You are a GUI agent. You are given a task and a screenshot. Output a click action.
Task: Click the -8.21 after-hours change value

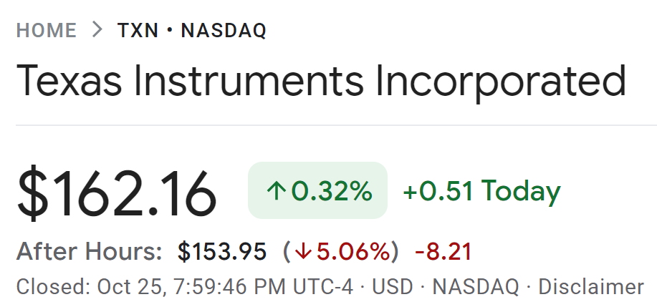(443, 252)
